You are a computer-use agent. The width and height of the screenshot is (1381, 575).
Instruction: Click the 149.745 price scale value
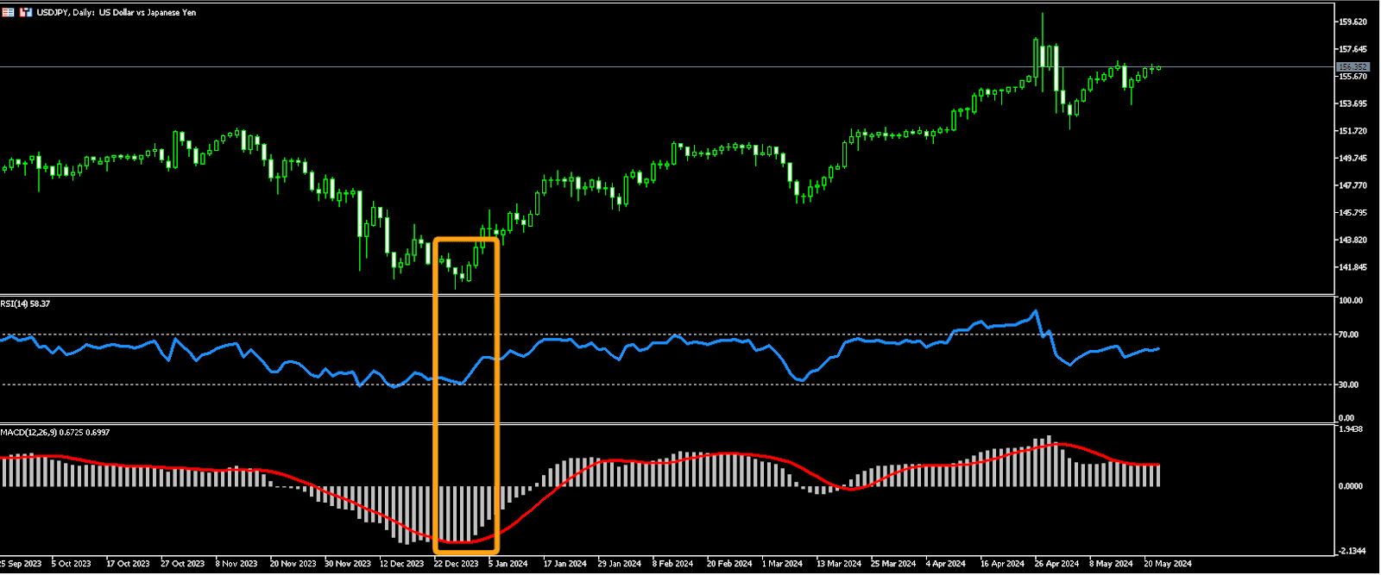1353,159
